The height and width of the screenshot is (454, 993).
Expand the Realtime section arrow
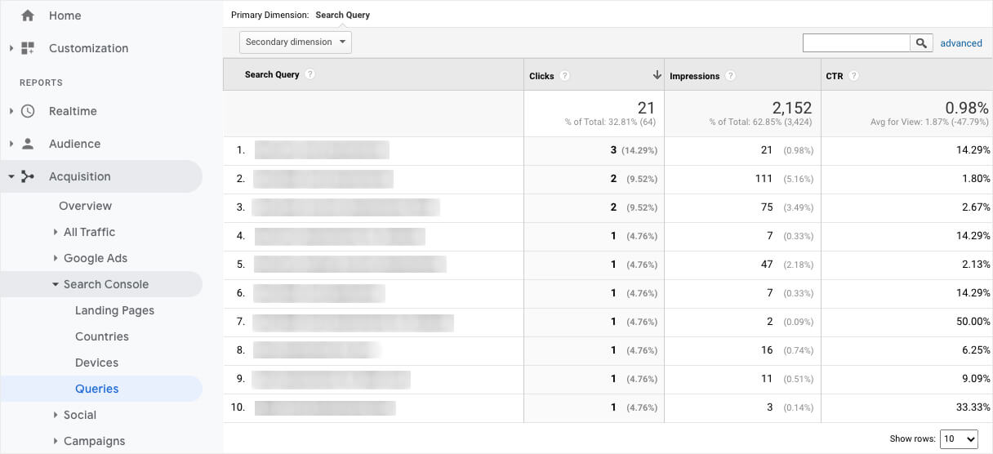click(x=11, y=111)
